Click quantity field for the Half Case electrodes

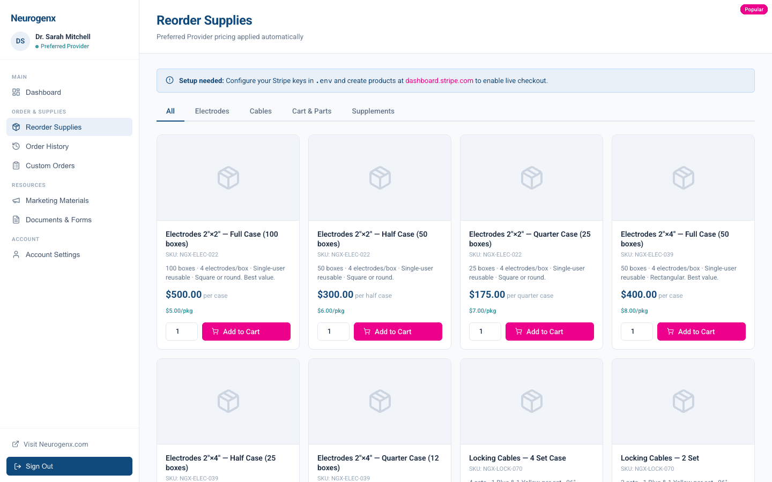coord(333,332)
